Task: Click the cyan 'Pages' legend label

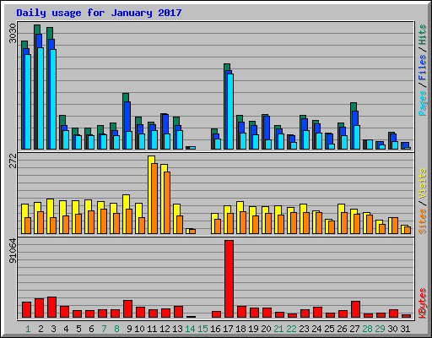Action: (423, 103)
